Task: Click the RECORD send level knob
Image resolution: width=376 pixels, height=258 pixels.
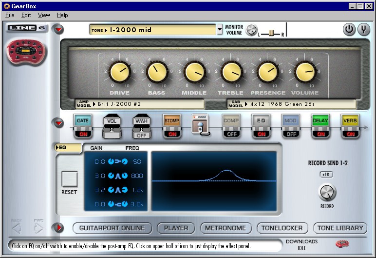Action: [x=327, y=192]
